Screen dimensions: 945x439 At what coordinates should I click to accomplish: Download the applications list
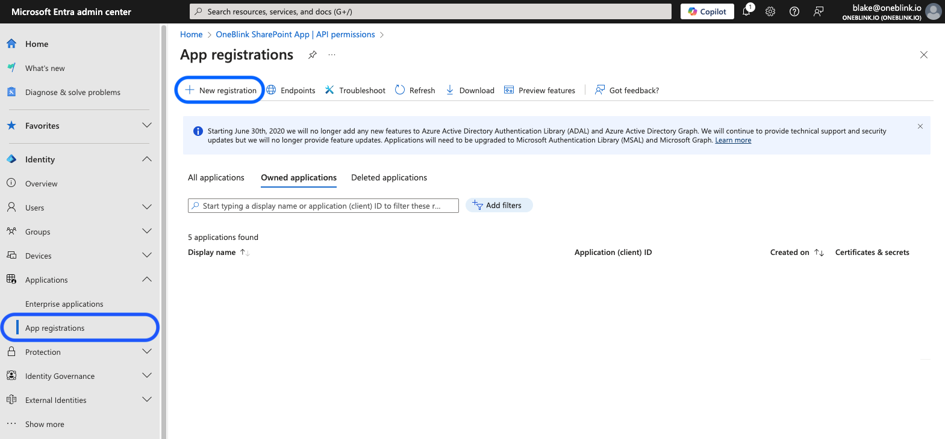pyautogui.click(x=470, y=90)
